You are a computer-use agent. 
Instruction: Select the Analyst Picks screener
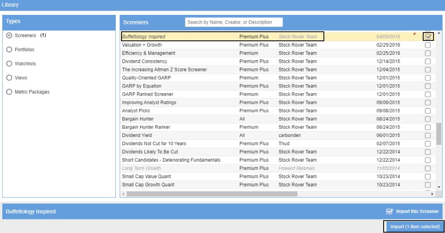(136, 111)
